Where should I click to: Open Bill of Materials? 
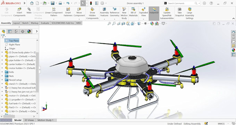(133, 12)
